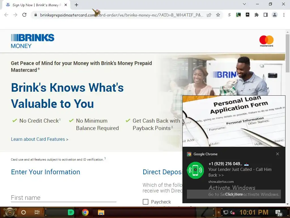Click show.alertsx.com source text
The image size is (290, 218).
coord(221,182)
